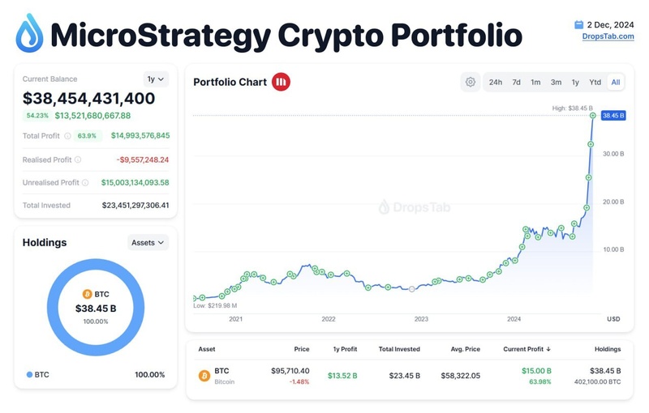Screen dimensions: 649x413
Task: Open chart settings gear
Action: pos(471,82)
